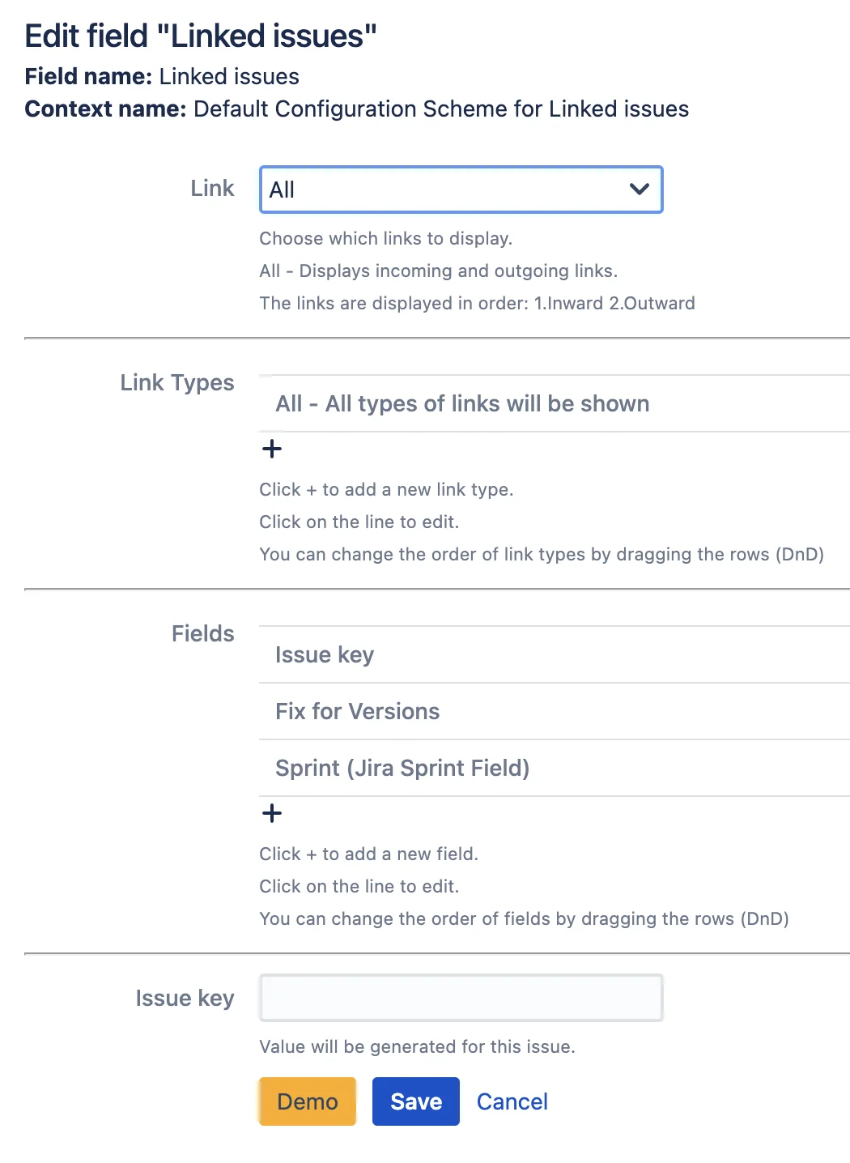The image size is (850, 1163).
Task: Click the 'Click + to add a new link type' hint
Action: pyautogui.click(x=386, y=489)
